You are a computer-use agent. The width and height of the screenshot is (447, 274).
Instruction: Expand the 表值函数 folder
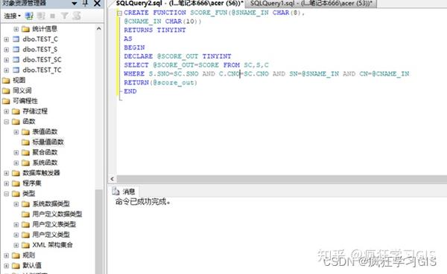click(x=16, y=132)
